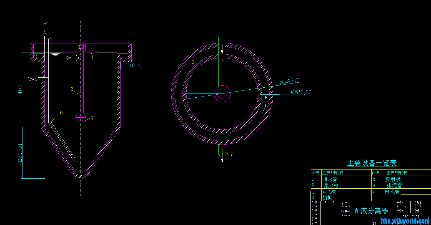The image size is (431, 225).
Task: Select the 反射板 table cell
Action: (x=393, y=179)
